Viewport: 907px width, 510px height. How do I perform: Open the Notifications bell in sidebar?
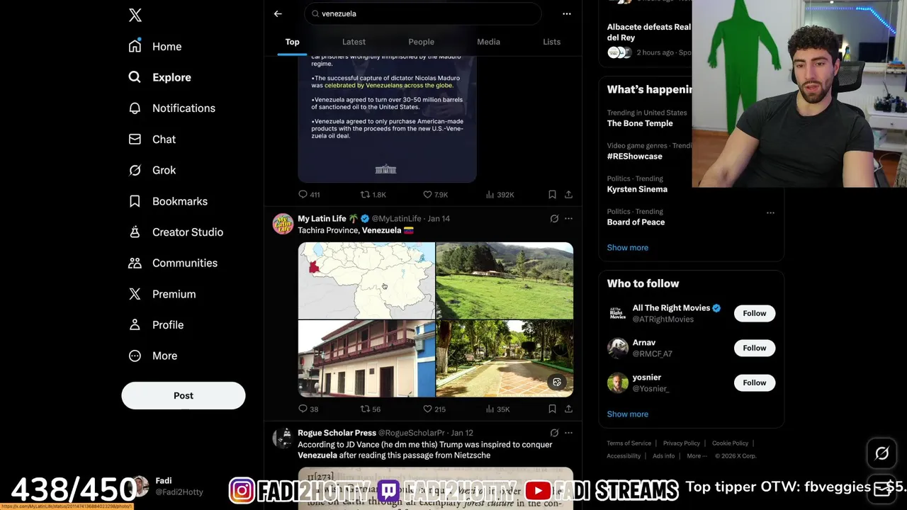pos(135,108)
